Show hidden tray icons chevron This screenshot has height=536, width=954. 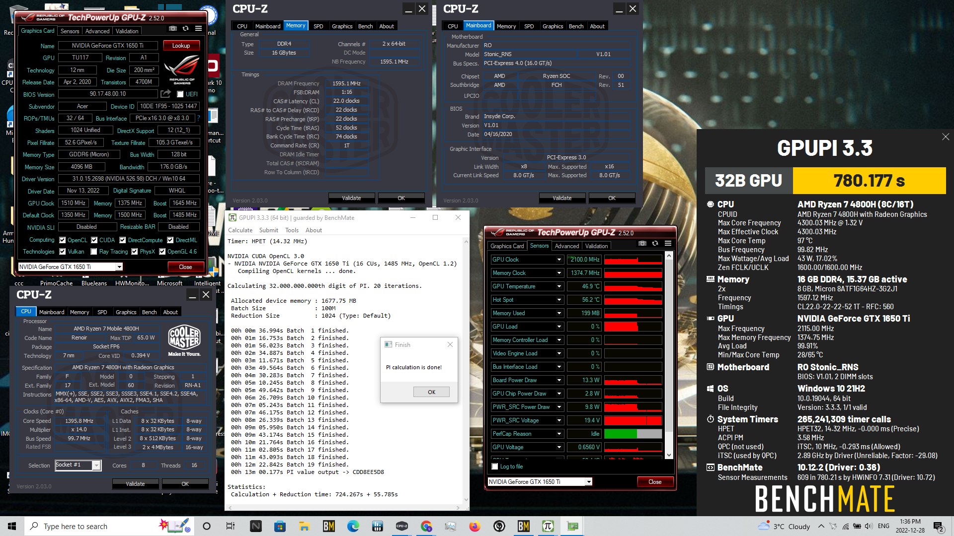[821, 526]
